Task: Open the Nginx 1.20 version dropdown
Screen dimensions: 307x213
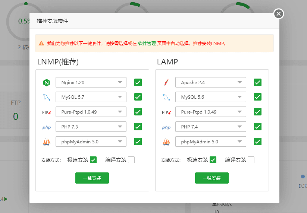Action: coord(91,82)
